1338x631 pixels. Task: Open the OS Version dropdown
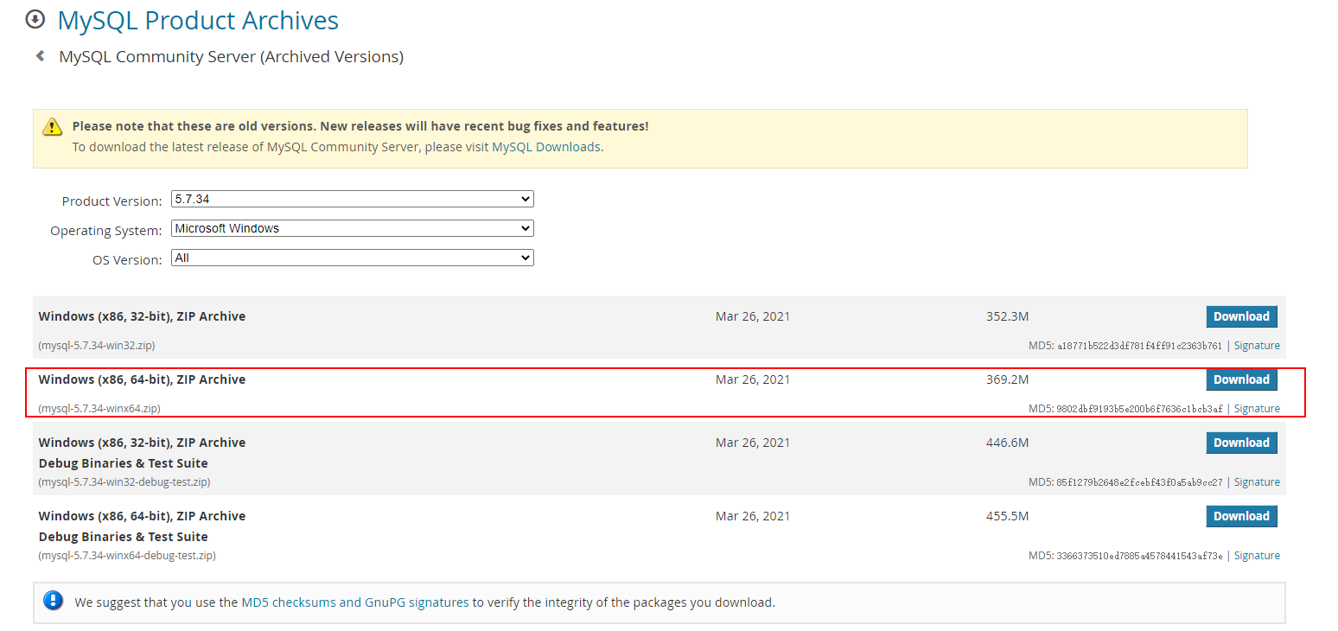pos(353,258)
